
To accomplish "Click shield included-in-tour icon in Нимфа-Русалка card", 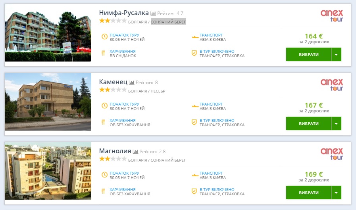I will [x=194, y=53].
